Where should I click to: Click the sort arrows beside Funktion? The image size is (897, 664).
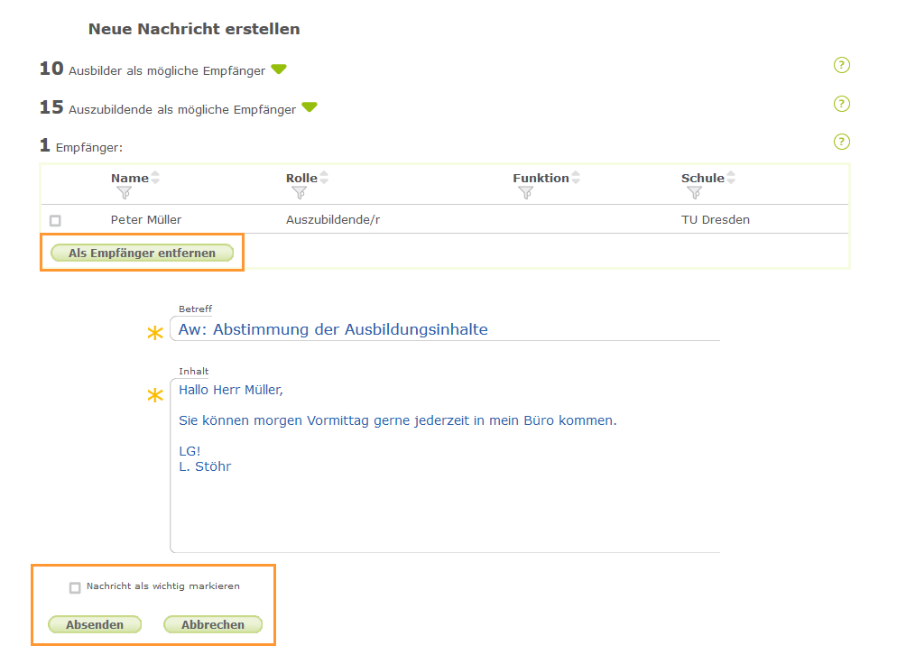coord(576,177)
